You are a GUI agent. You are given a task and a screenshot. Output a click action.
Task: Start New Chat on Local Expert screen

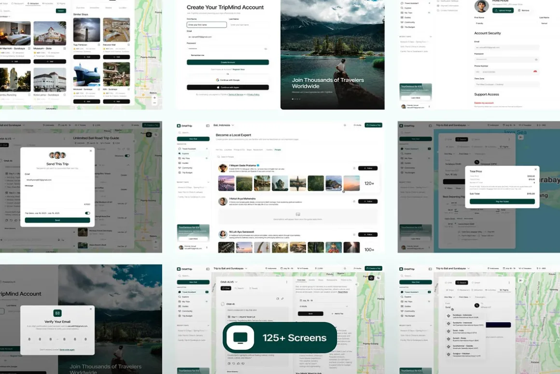pyautogui.click(x=193, y=139)
